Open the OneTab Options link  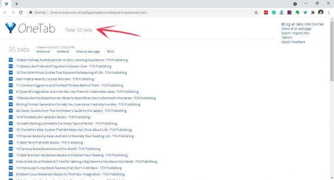[287, 38]
